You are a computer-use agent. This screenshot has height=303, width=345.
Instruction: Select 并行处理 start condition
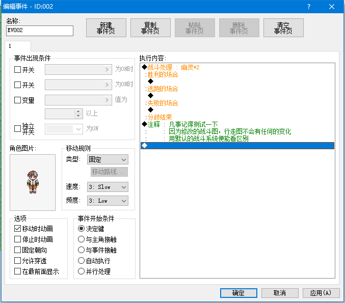click(81, 271)
